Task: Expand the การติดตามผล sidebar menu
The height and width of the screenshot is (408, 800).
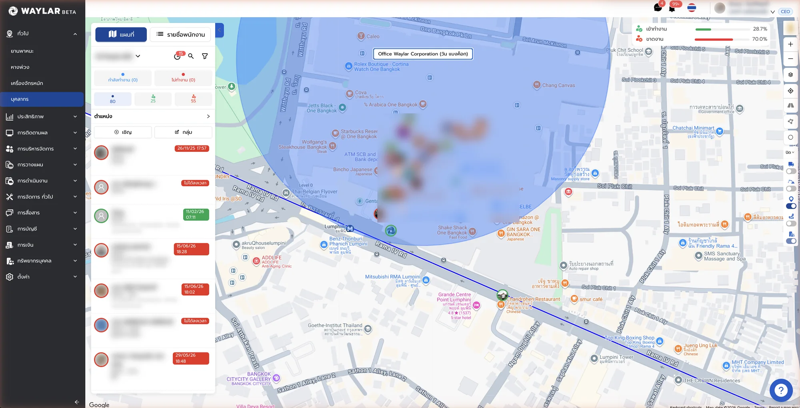Action: (x=42, y=133)
